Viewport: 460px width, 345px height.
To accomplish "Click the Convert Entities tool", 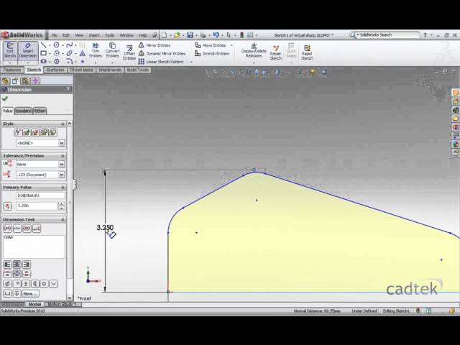I will click(112, 50).
